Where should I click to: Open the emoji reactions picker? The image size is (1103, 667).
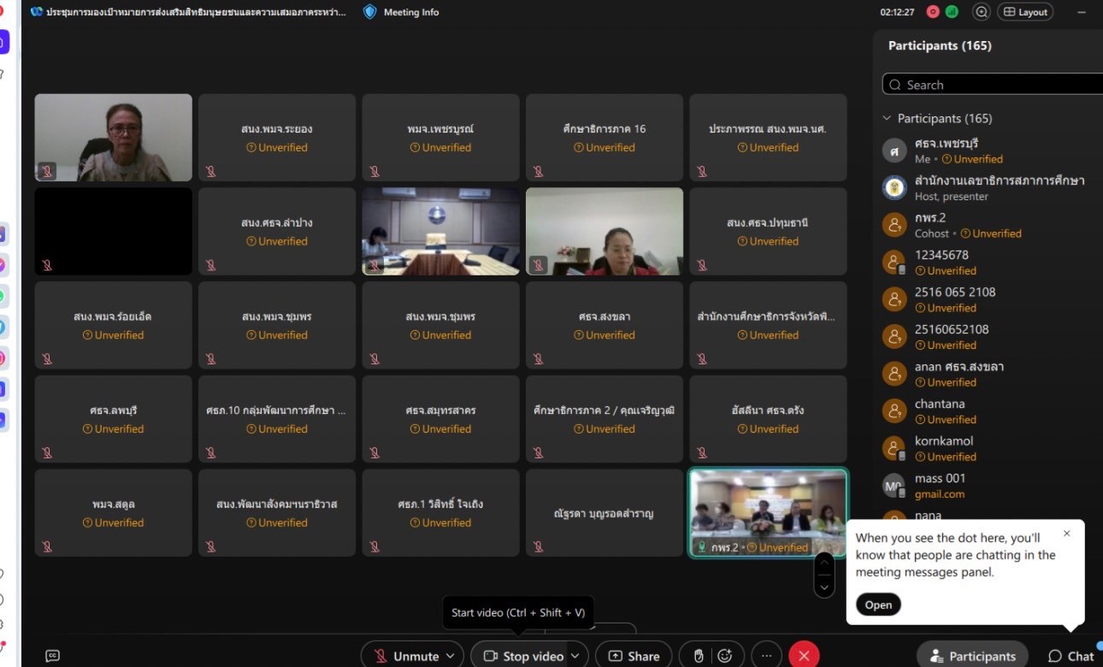tap(725, 656)
